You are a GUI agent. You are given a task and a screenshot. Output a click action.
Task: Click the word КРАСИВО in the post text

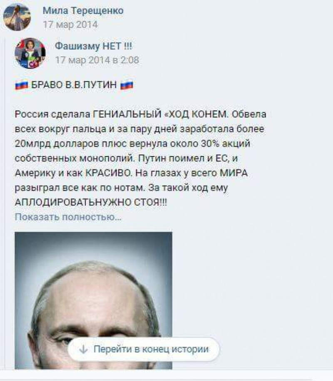pos(109,173)
